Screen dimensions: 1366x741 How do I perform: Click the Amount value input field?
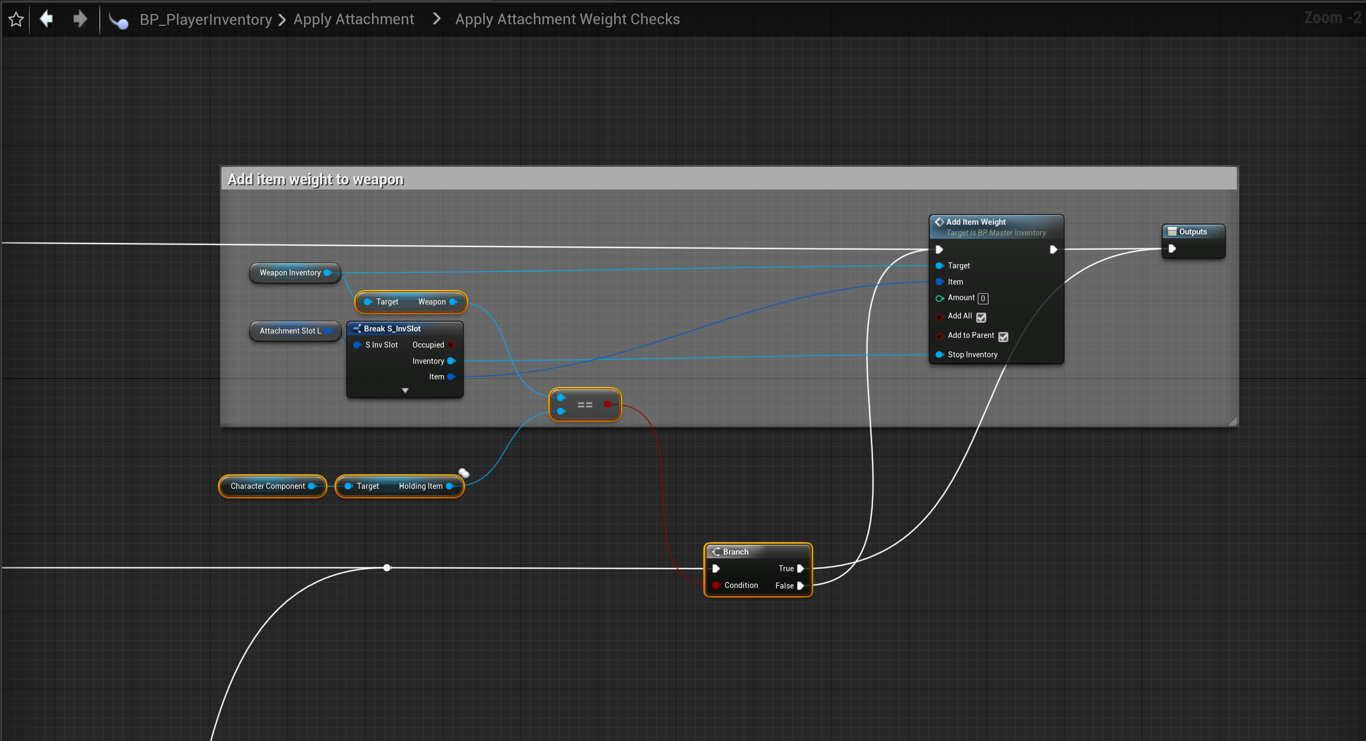coord(983,299)
